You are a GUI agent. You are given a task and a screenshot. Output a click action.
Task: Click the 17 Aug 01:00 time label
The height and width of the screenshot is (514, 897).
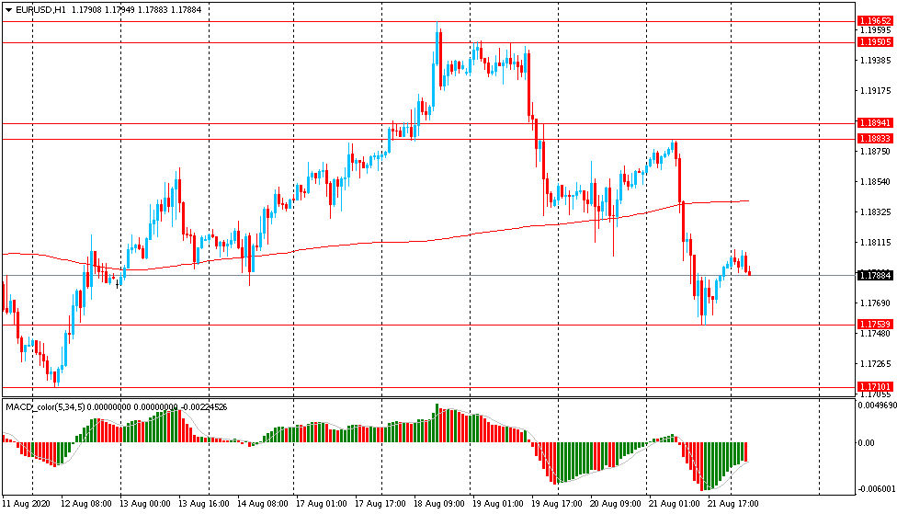pos(321,504)
